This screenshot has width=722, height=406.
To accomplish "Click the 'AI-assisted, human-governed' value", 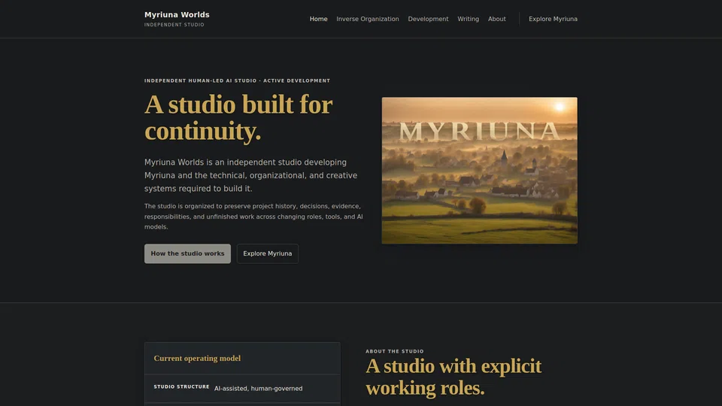I will [258, 389].
